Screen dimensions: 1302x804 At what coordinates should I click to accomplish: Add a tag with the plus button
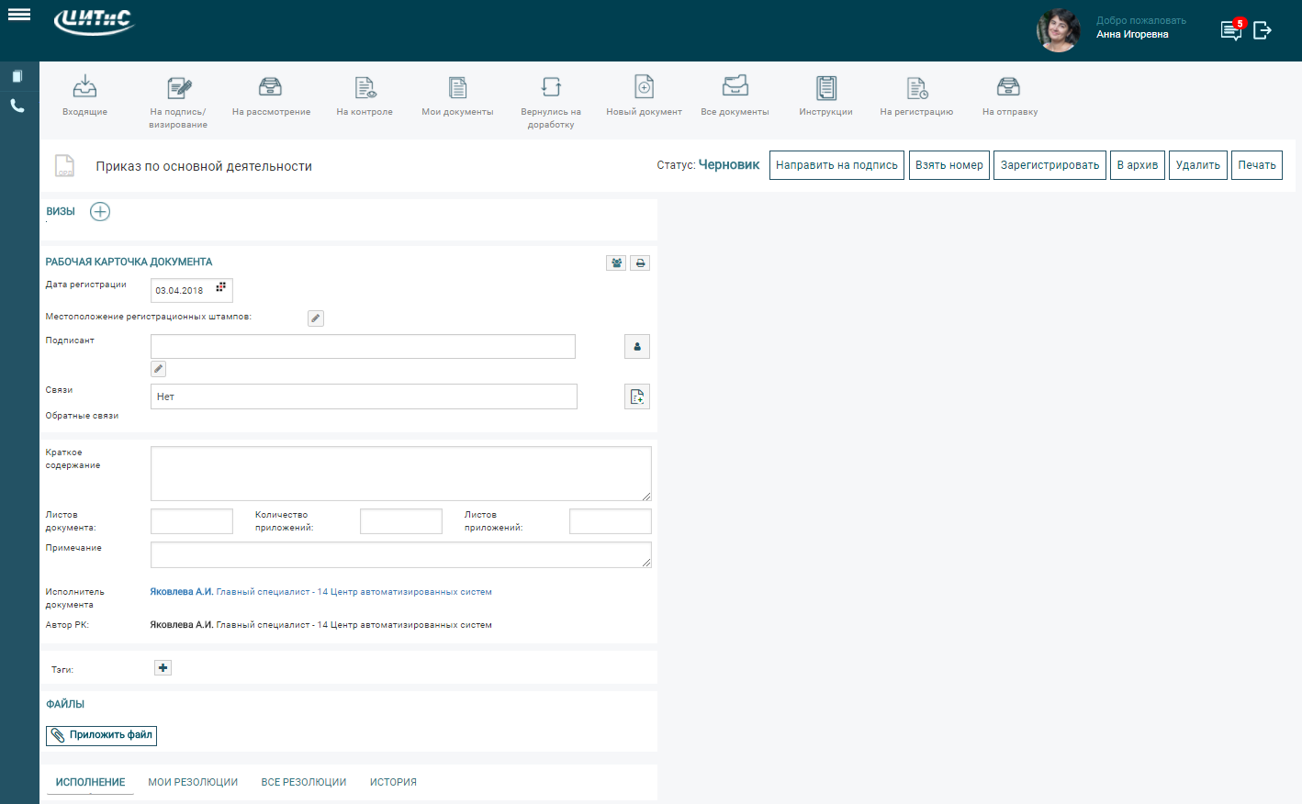[x=163, y=668]
